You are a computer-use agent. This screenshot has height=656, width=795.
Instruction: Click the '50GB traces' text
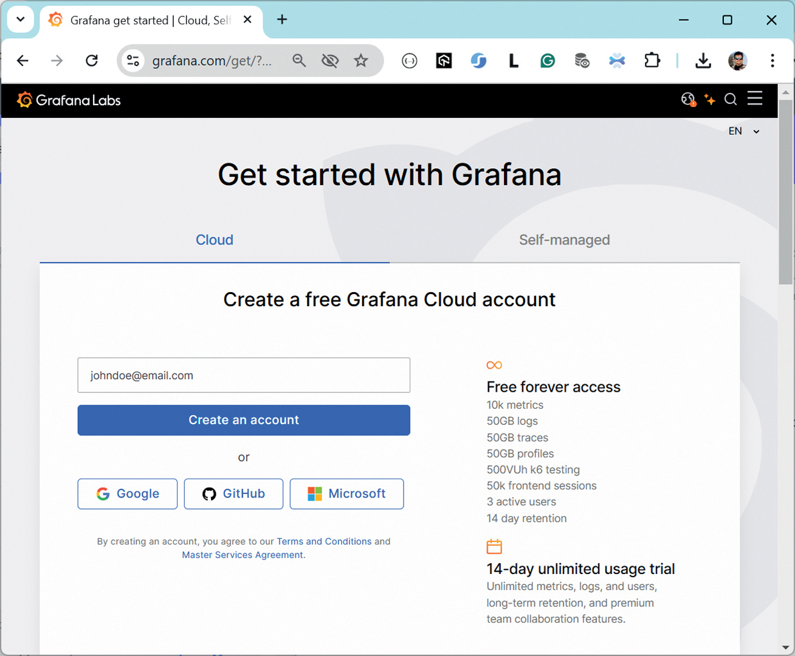[x=517, y=437]
